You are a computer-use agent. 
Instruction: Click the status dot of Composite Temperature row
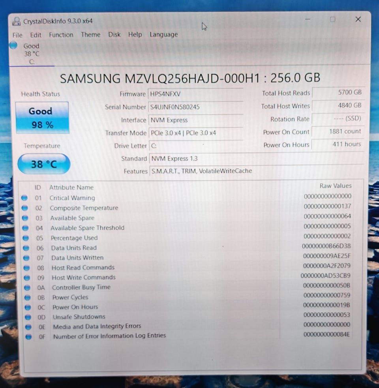tap(25, 208)
